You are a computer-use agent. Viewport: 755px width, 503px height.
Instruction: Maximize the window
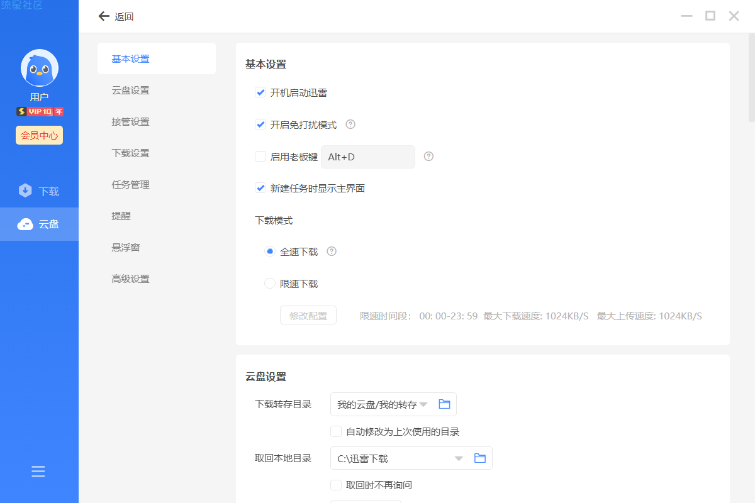[710, 16]
